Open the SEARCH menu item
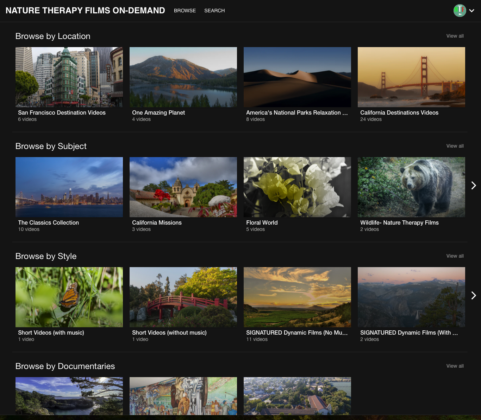 [x=214, y=11]
